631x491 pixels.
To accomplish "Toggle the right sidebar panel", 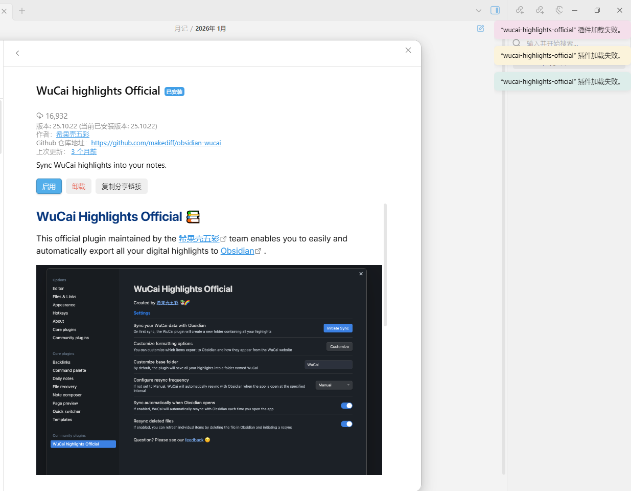I will [495, 10].
